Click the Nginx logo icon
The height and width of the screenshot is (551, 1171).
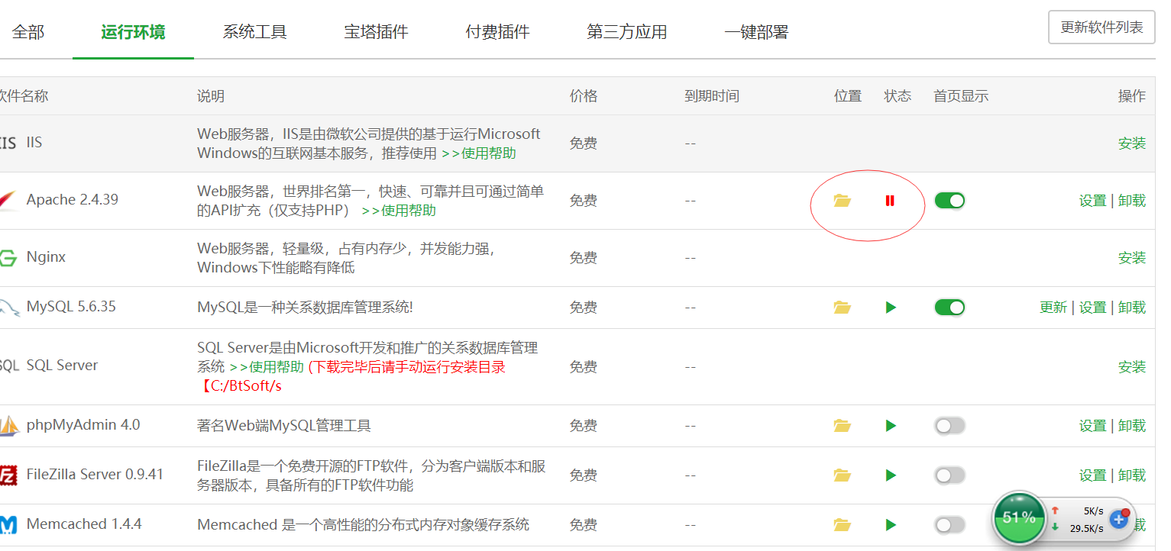pyautogui.click(x=8, y=257)
